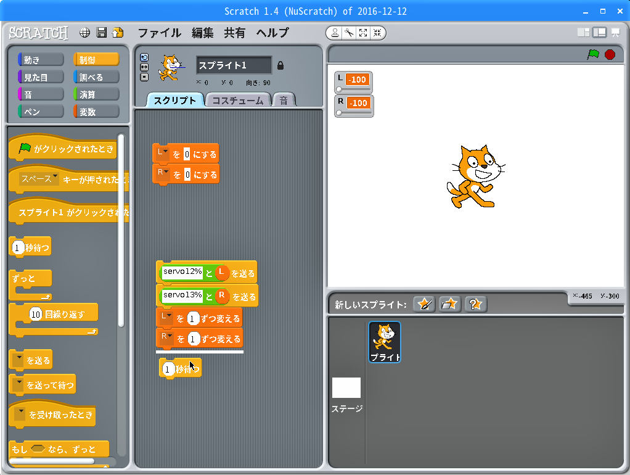
Task: Select the 制御 block category
Action: (x=96, y=59)
